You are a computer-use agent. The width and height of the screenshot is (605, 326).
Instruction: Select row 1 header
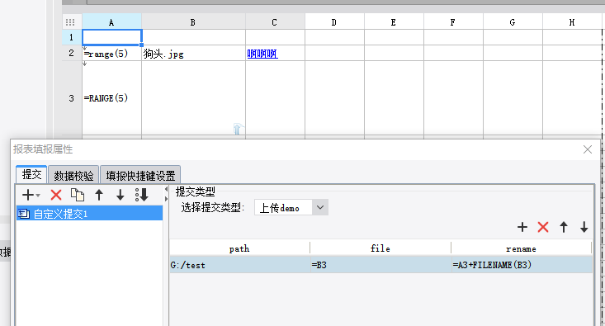(x=72, y=37)
